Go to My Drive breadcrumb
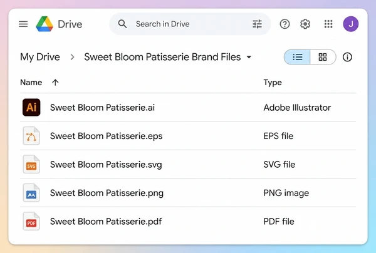 pyautogui.click(x=40, y=57)
